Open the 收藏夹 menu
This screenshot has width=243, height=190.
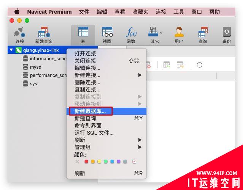pos(140,12)
